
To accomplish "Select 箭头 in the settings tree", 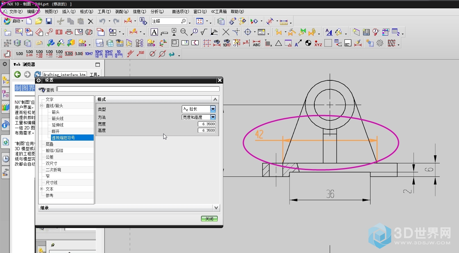I will click(56, 112).
